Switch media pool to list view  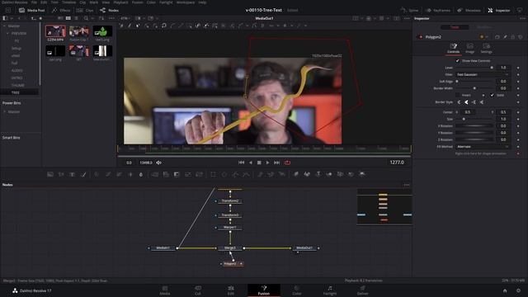tap(77, 18)
